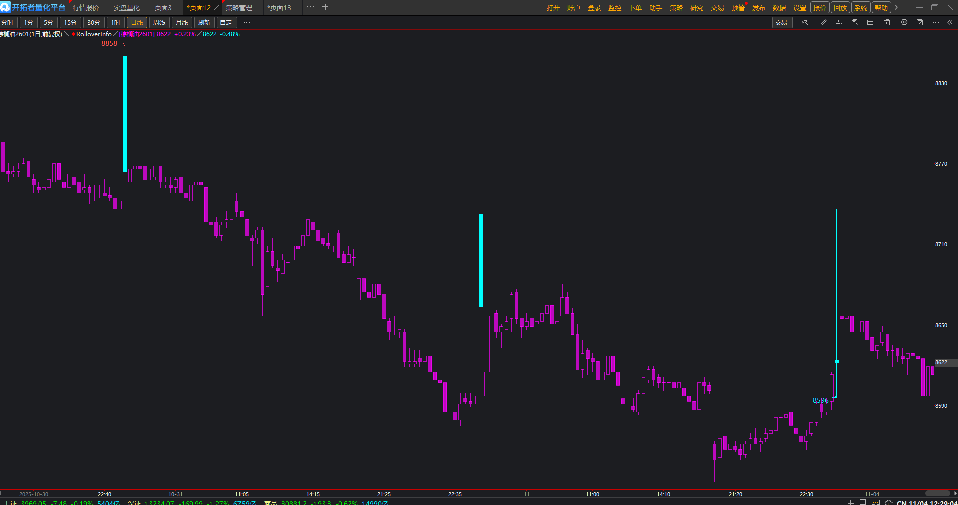Viewport: 958px width, 505px height.
Task: Click the 刷新 refresh button
Action: tap(204, 22)
